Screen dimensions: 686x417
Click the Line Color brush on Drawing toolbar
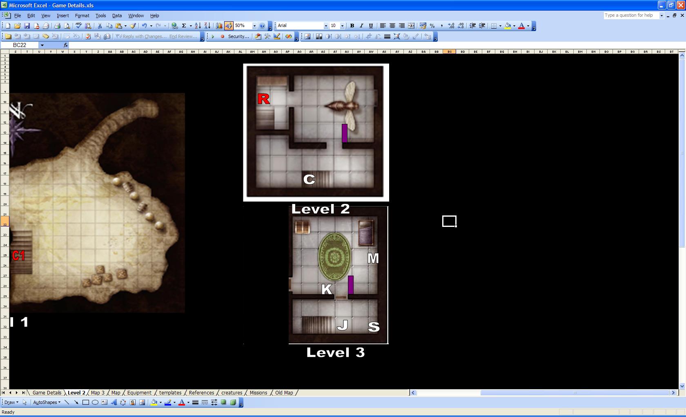168,402
